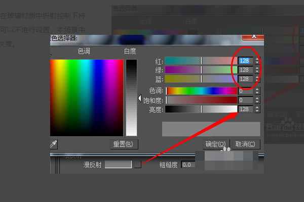Adjust the brightness 亮度 grayscale slider
Image resolution: width=304 pixels, height=202 pixels.
(201, 109)
